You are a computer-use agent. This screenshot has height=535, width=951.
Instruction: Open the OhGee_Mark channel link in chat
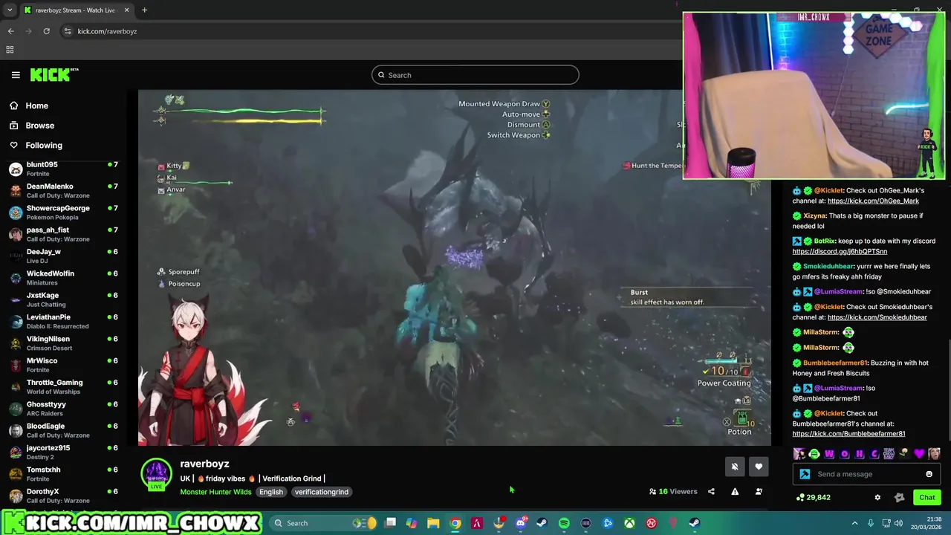[x=873, y=201]
